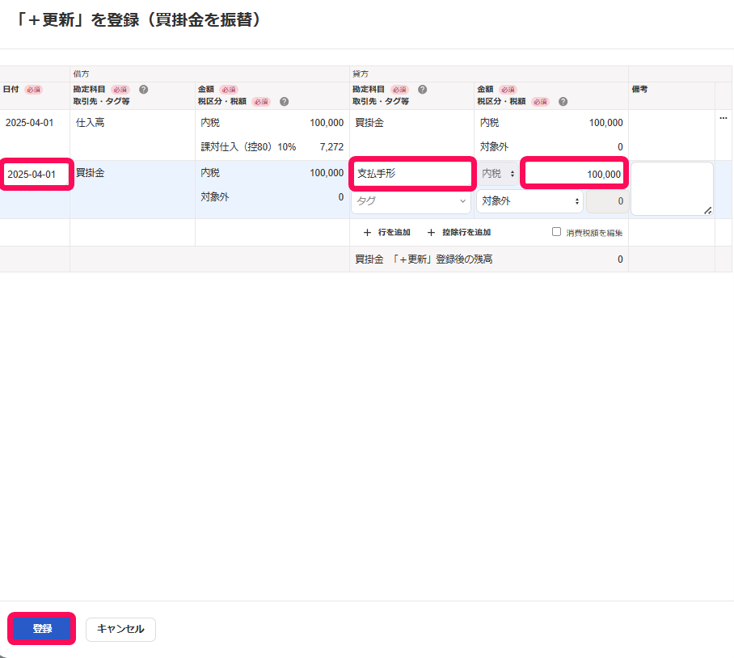Open the 内税 tax mode selector

click(x=498, y=174)
